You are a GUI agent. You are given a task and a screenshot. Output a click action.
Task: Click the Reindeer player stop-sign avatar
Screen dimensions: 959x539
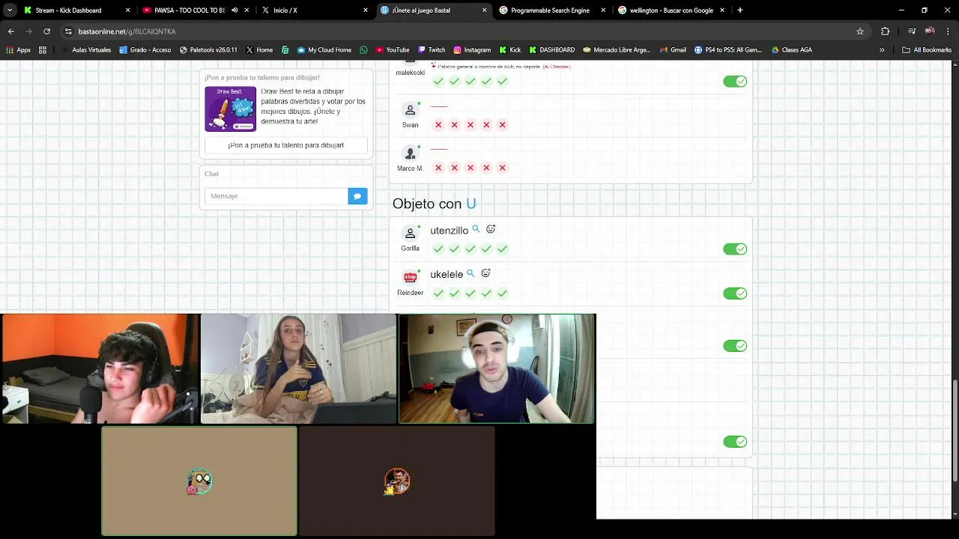(410, 277)
